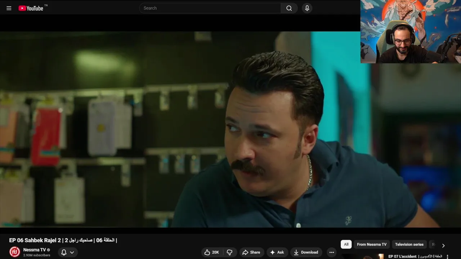Select the From Nessma TV chip
The height and width of the screenshot is (259, 461).
(x=372, y=244)
